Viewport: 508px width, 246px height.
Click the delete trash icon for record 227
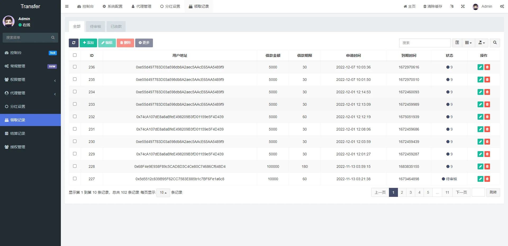pos(487,179)
